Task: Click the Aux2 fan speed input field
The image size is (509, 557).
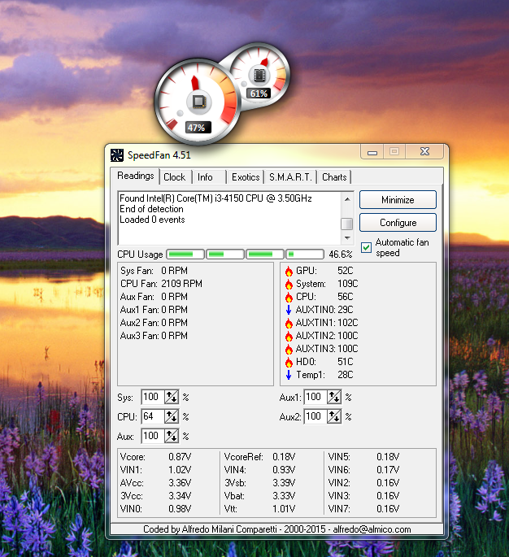Action: pos(315,416)
